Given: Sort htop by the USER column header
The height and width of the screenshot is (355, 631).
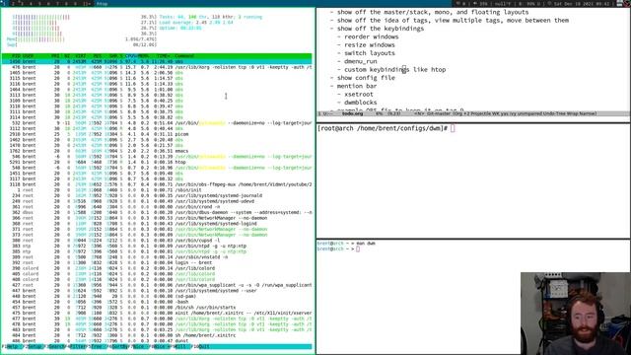Looking at the screenshot, I should pos(29,56).
